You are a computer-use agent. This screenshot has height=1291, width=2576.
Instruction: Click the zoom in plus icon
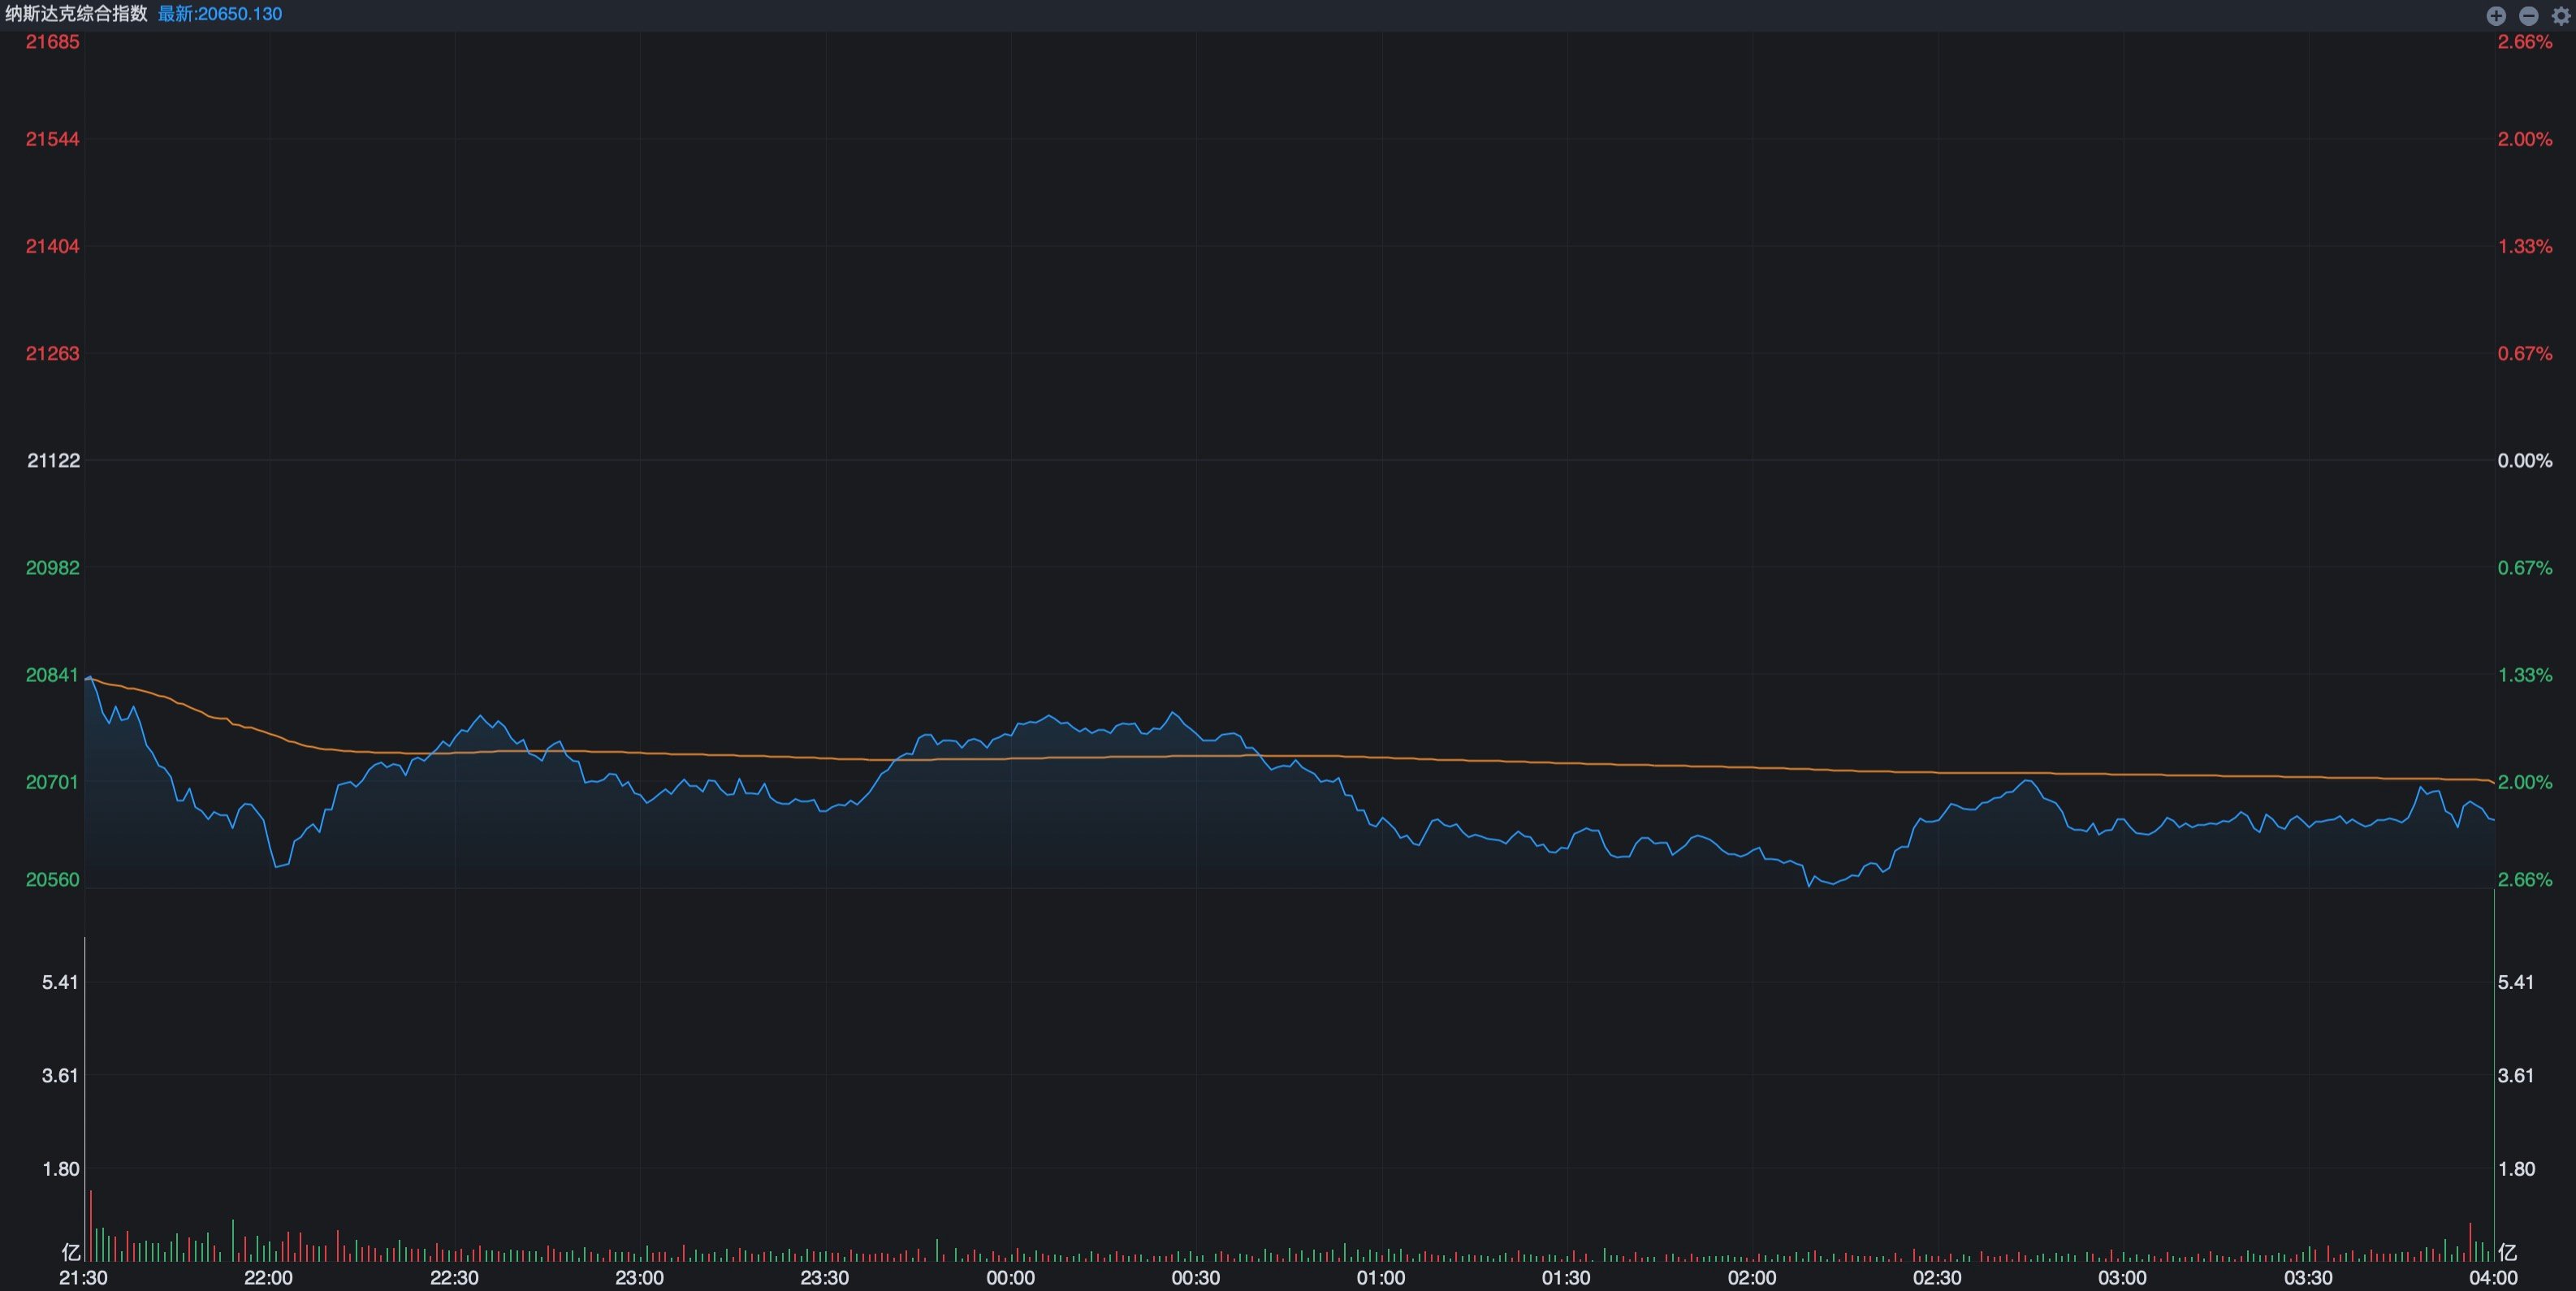point(2496,15)
